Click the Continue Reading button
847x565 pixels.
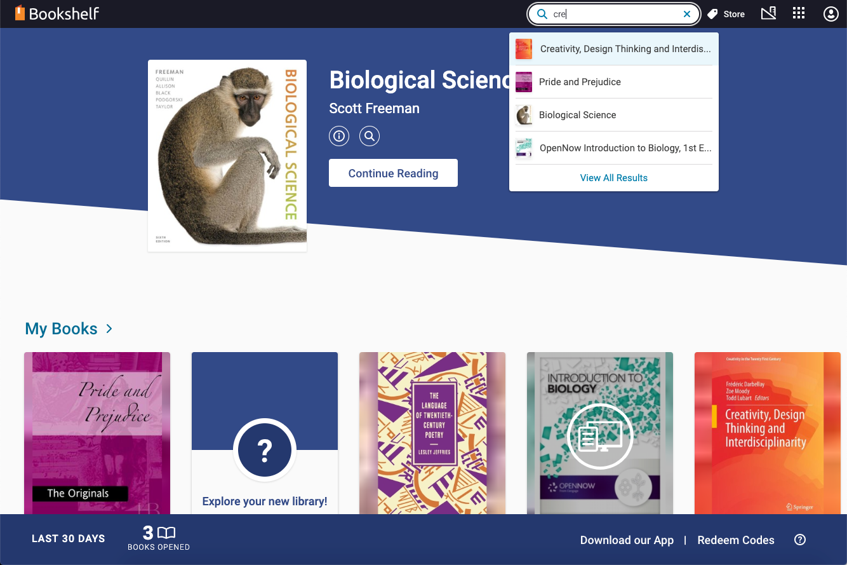393,172
